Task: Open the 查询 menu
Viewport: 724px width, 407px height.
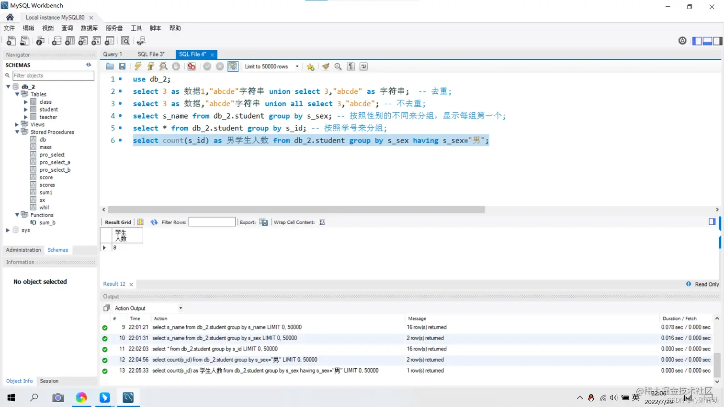Action: [67, 28]
